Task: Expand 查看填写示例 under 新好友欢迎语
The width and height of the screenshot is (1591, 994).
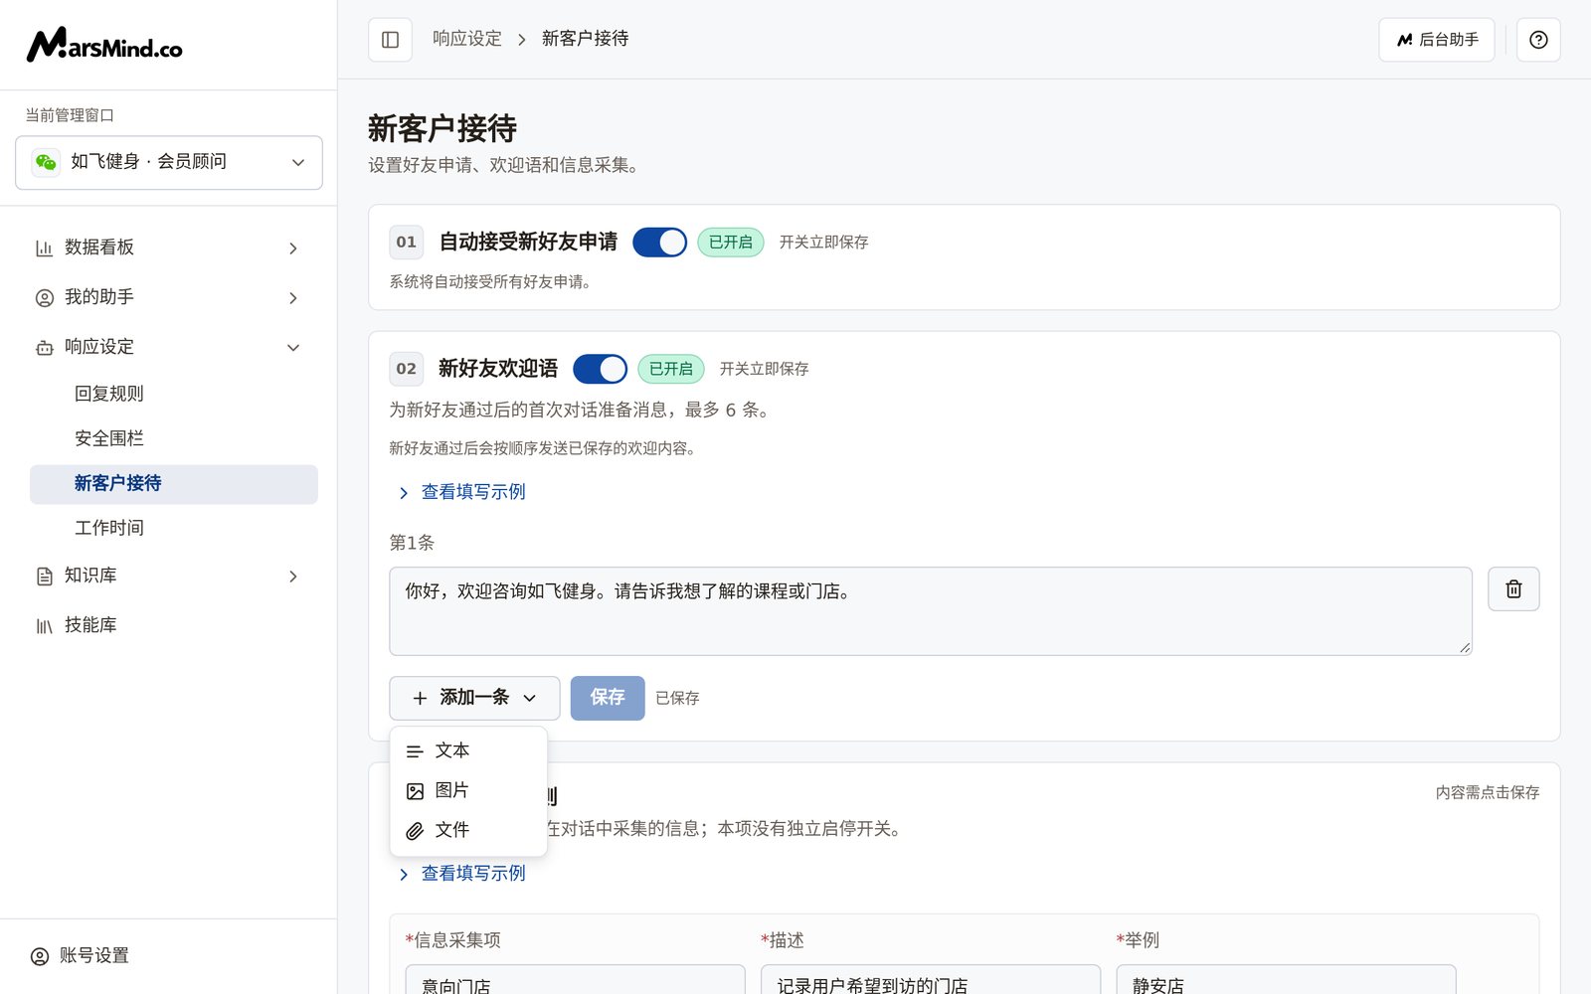Action: coord(462,492)
